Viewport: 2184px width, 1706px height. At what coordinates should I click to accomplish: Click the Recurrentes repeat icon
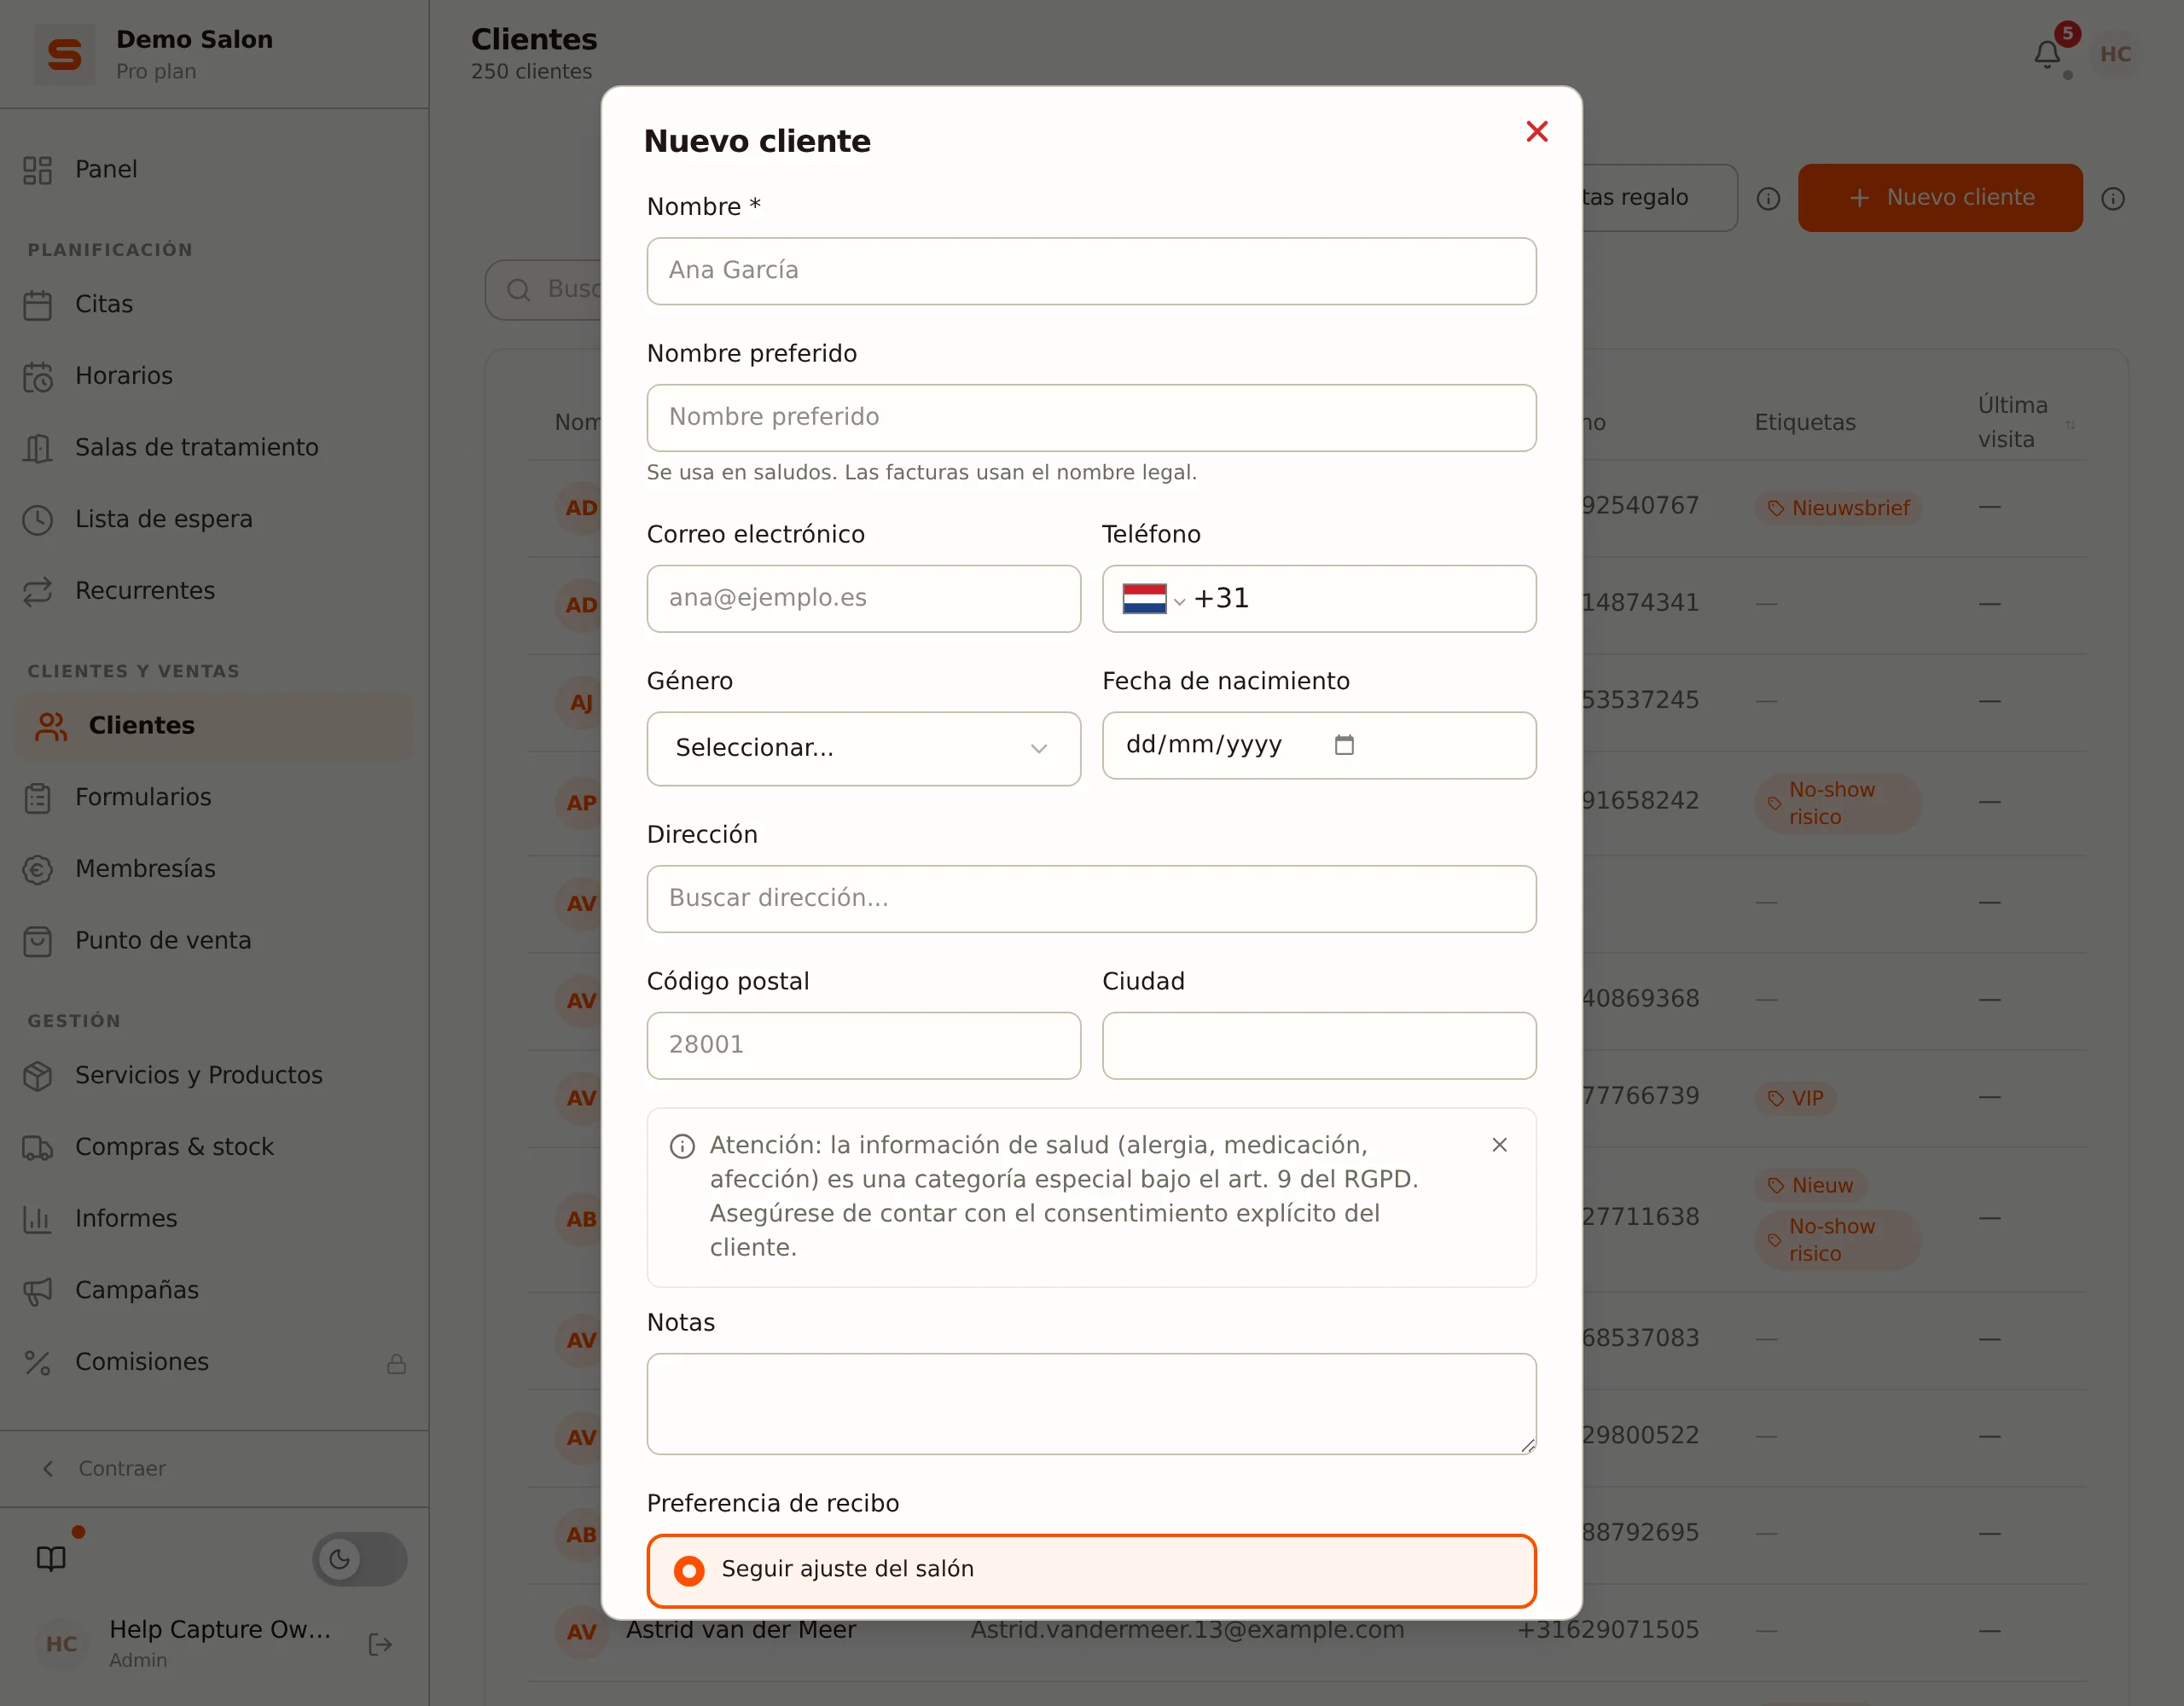pos(38,592)
